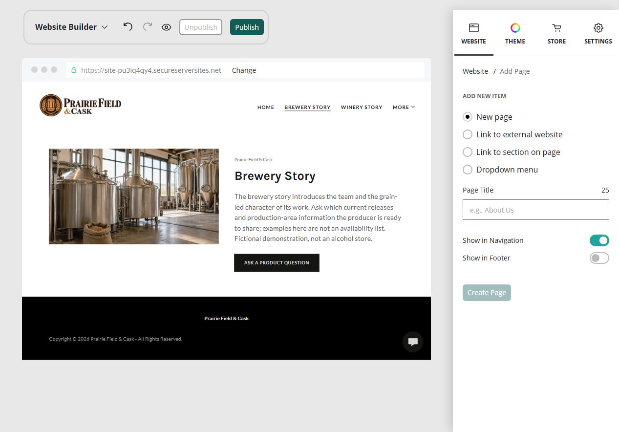Select the Dropdown menu radio option
Screen dimensions: 619x432
[468, 170]
